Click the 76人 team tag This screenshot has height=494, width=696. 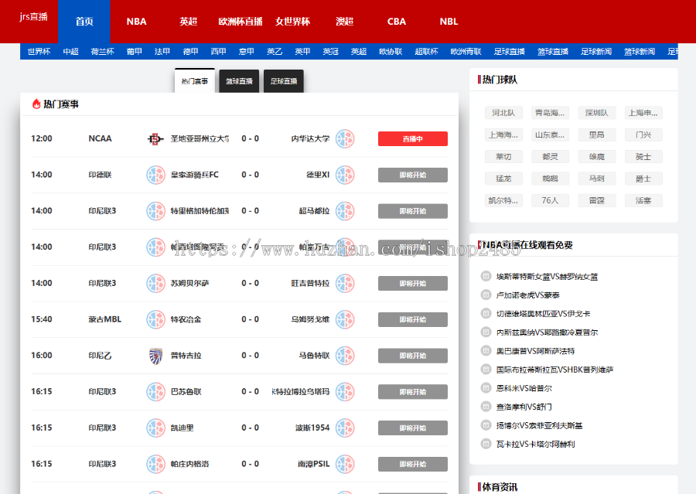(550, 201)
